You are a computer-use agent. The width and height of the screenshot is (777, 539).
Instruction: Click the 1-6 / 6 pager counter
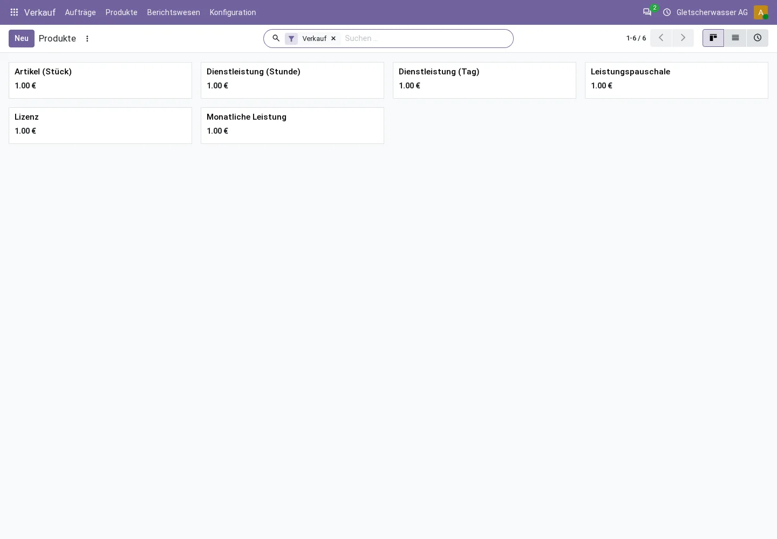tap(636, 38)
